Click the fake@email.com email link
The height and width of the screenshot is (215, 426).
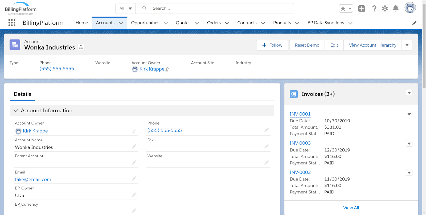pos(33,180)
